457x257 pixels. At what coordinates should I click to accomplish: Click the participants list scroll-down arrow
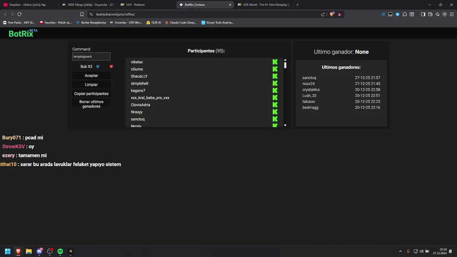[285, 125]
